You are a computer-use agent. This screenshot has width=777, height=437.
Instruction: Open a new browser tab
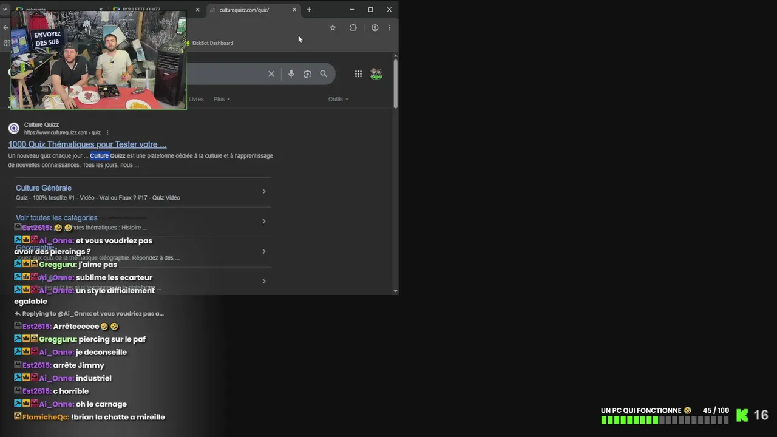click(x=309, y=10)
